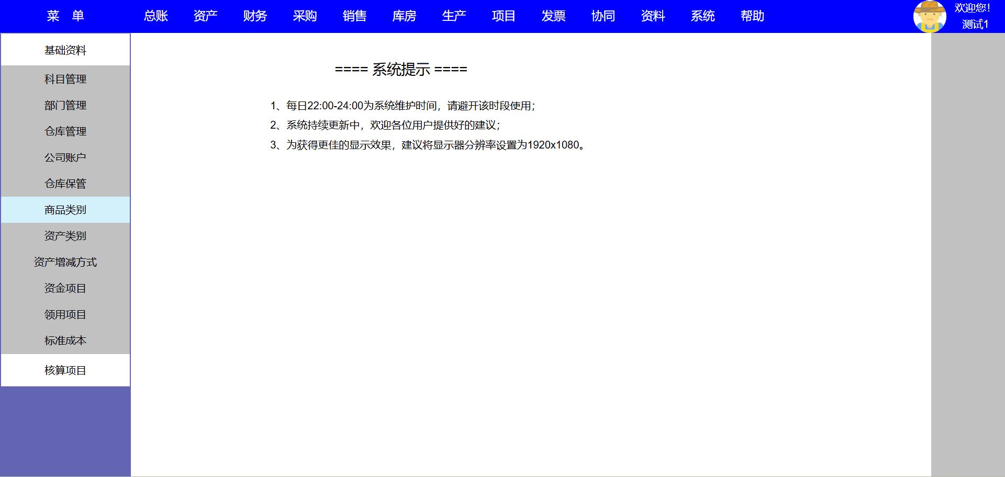
Task: Click the highlighted 商品类别 item
Action: [x=65, y=210]
